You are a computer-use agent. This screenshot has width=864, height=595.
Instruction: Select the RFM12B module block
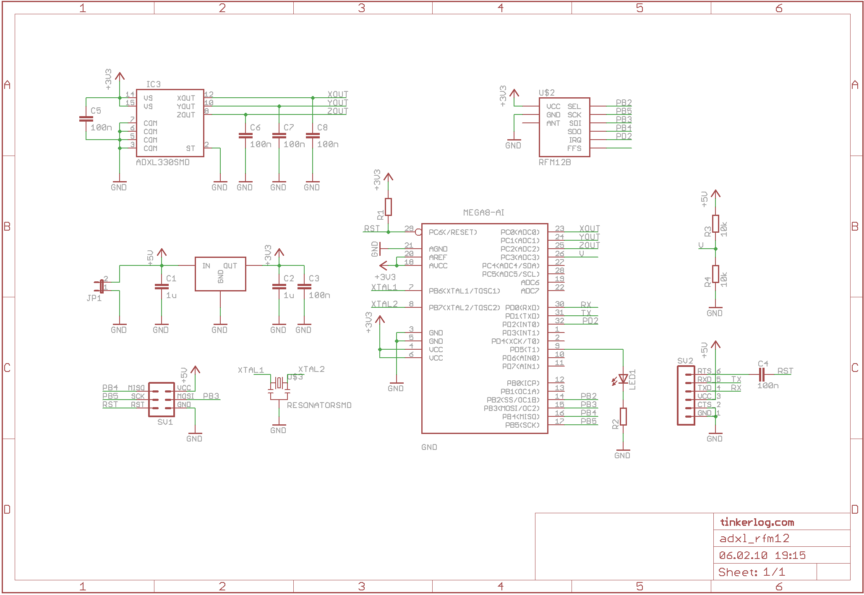click(564, 127)
